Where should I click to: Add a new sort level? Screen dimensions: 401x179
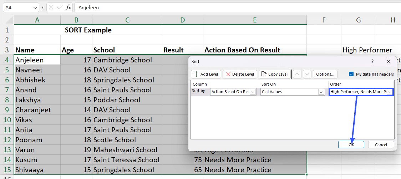point(206,74)
